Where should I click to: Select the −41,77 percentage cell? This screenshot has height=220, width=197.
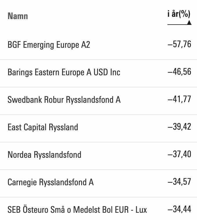click(x=179, y=99)
